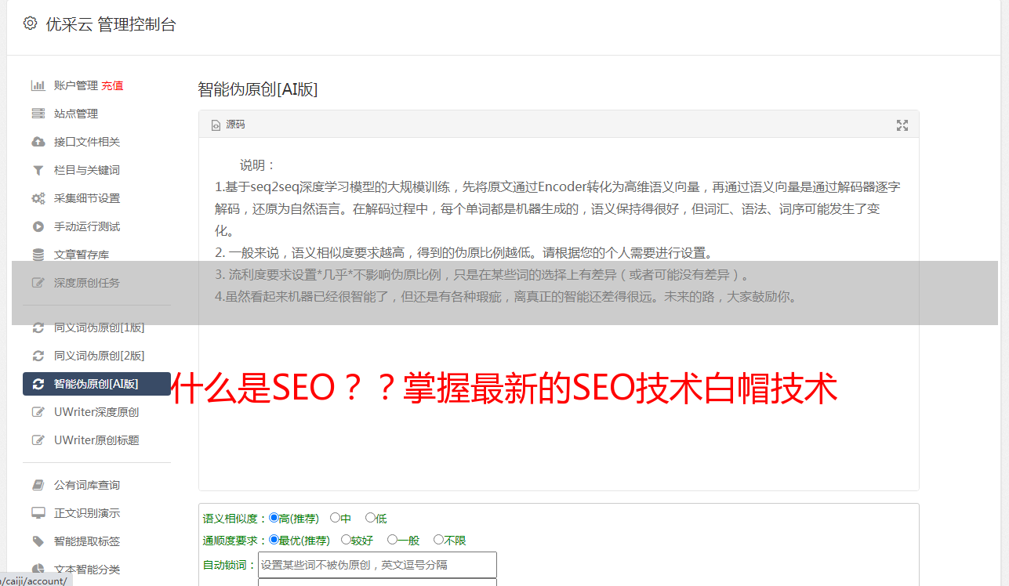Click the pie chart icon for 文本智能分类
This screenshot has width=1009, height=586.
tap(38, 570)
